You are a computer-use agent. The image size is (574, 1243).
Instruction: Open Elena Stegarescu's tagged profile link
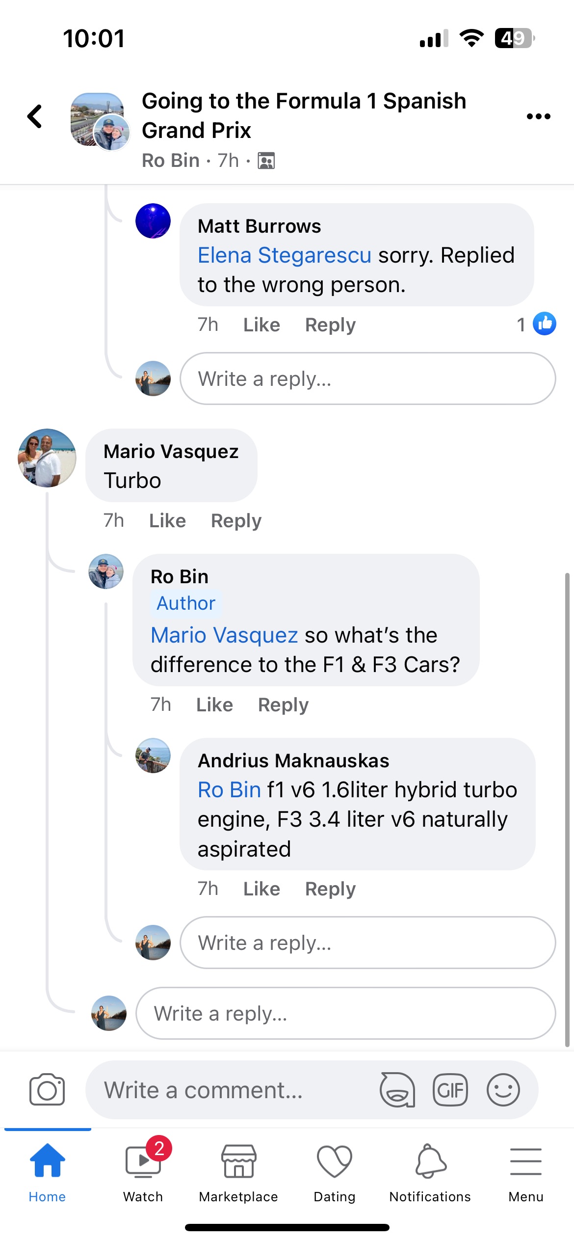pos(285,255)
